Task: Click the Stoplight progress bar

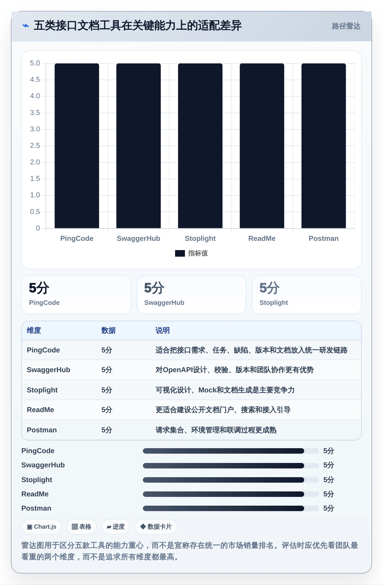Action: 231,480
